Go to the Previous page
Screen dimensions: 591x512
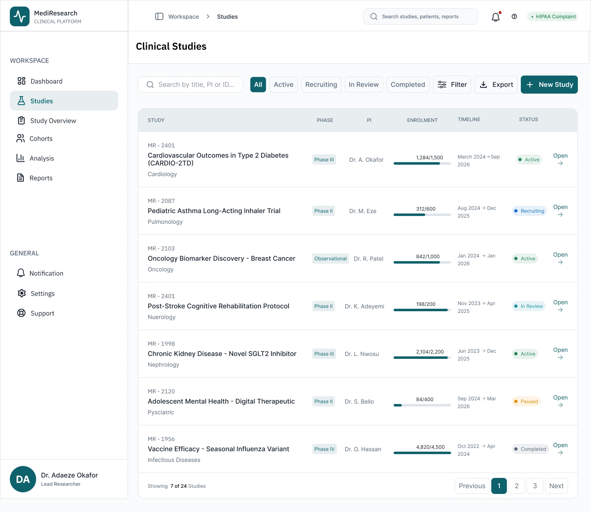472,486
